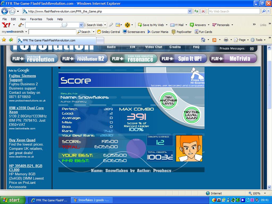Image resolution: width=272 pixels, height=204 pixels.
Task: Play Flash Flash Revolution button
Action: click(x=34, y=59)
